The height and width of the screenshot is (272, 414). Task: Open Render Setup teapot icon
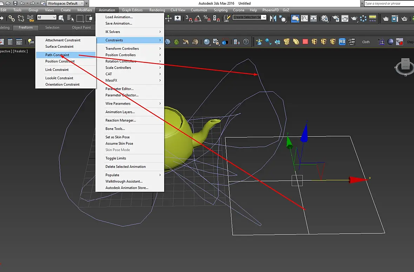click(x=336, y=18)
